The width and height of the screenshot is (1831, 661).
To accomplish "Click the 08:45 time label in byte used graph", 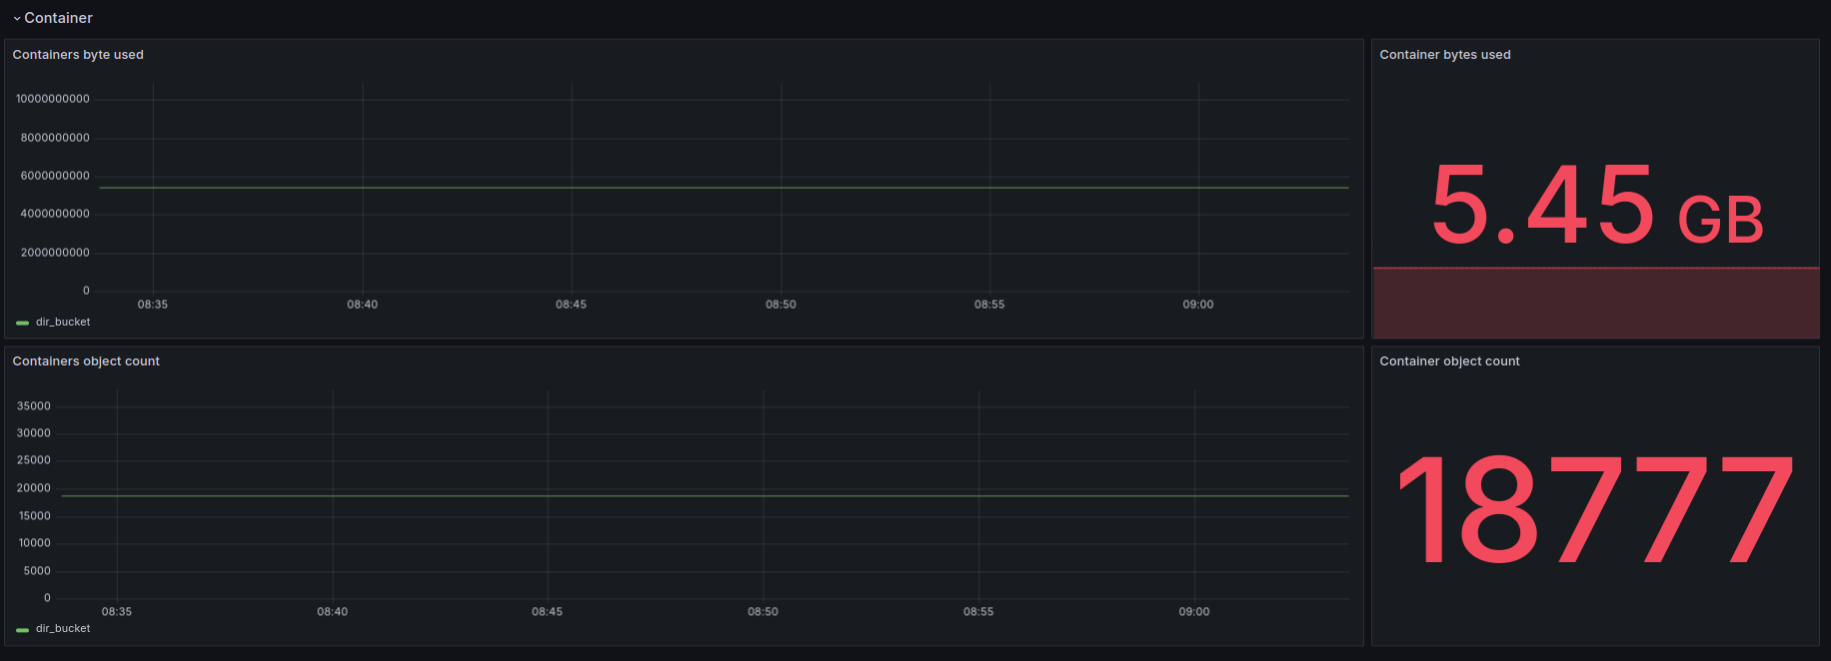I will pyautogui.click(x=571, y=305).
